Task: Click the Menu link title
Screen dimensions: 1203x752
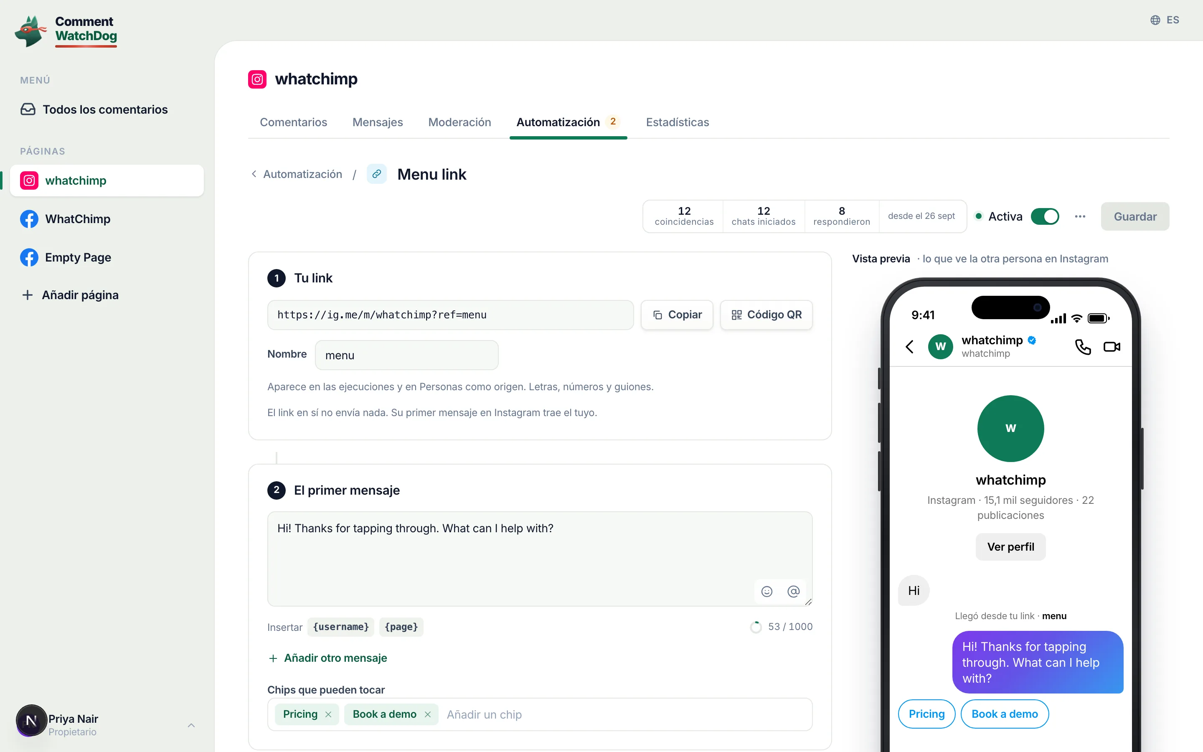Action: pyautogui.click(x=431, y=174)
